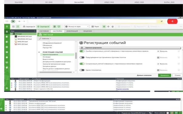
Task: Click the power icon in the Администрирование header
Action: (82, 48)
